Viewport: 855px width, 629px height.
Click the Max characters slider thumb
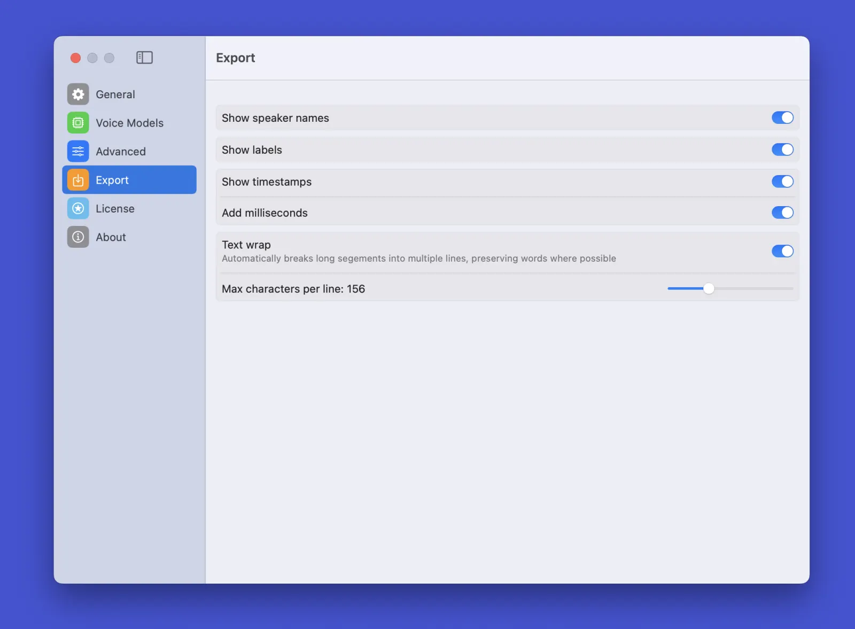[x=709, y=288]
